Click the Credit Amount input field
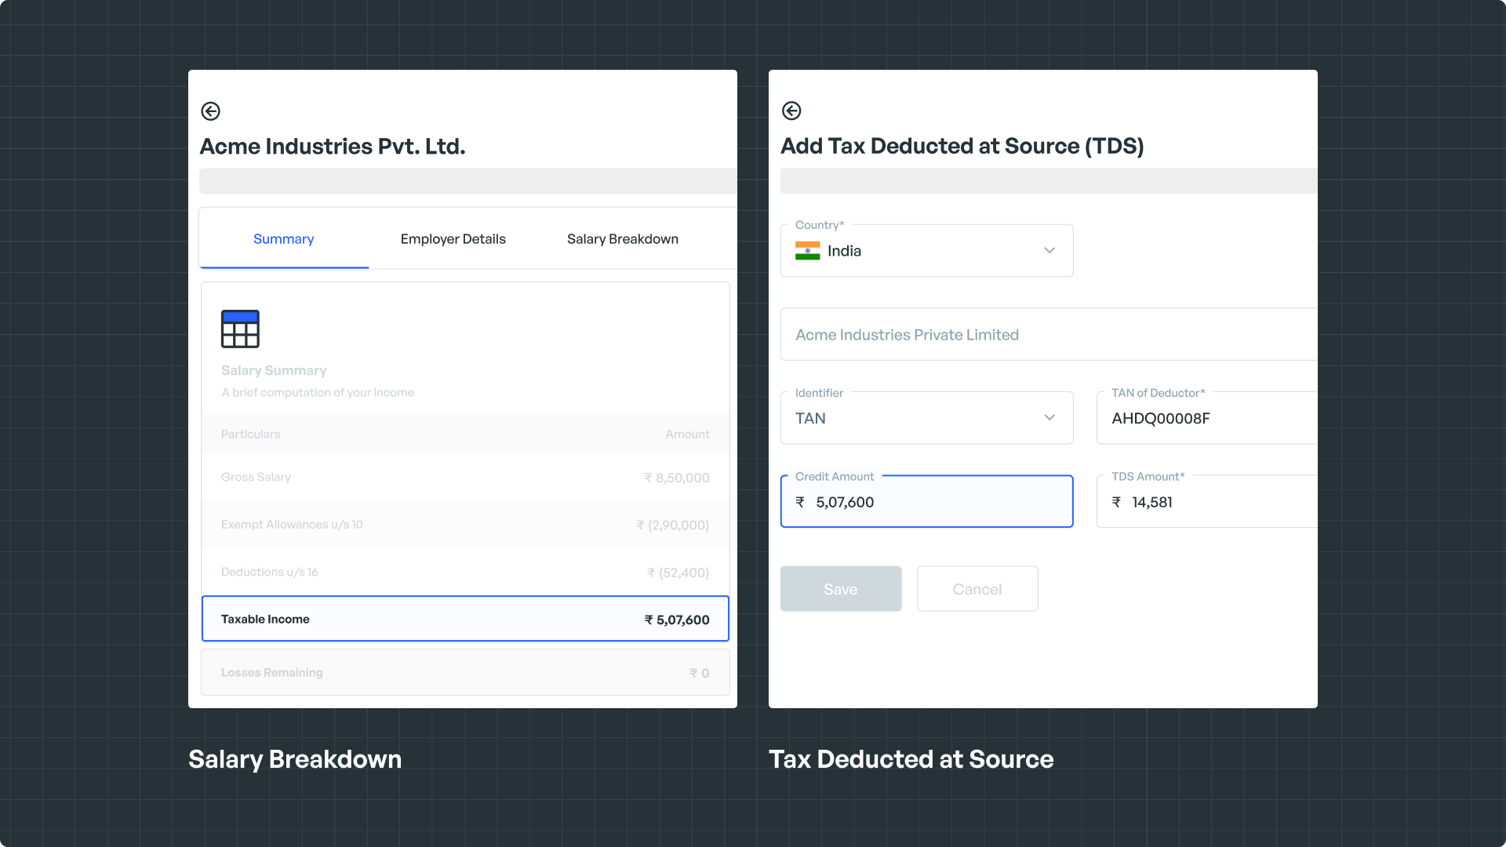1506x847 pixels. pos(926,502)
